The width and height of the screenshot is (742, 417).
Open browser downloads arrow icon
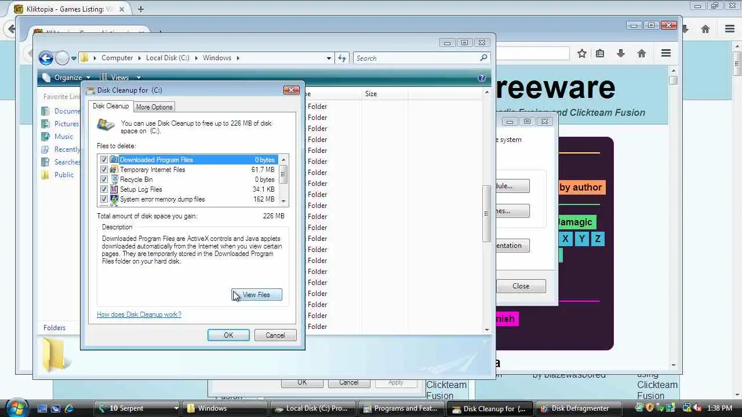[621, 53]
